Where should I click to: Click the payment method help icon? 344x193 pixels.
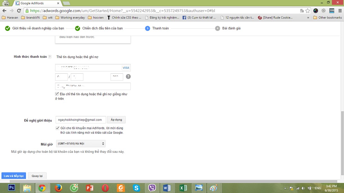(x=50, y=57)
